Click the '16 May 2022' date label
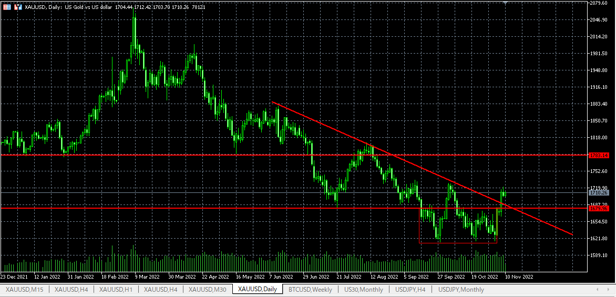The height and width of the screenshot is (297, 616). (250, 276)
